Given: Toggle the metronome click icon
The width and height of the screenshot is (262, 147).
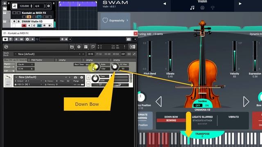Looking at the screenshot, I should (x=15, y=6).
